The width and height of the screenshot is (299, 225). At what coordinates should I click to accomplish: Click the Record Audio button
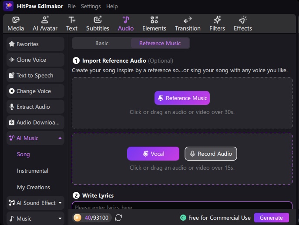[211, 154]
